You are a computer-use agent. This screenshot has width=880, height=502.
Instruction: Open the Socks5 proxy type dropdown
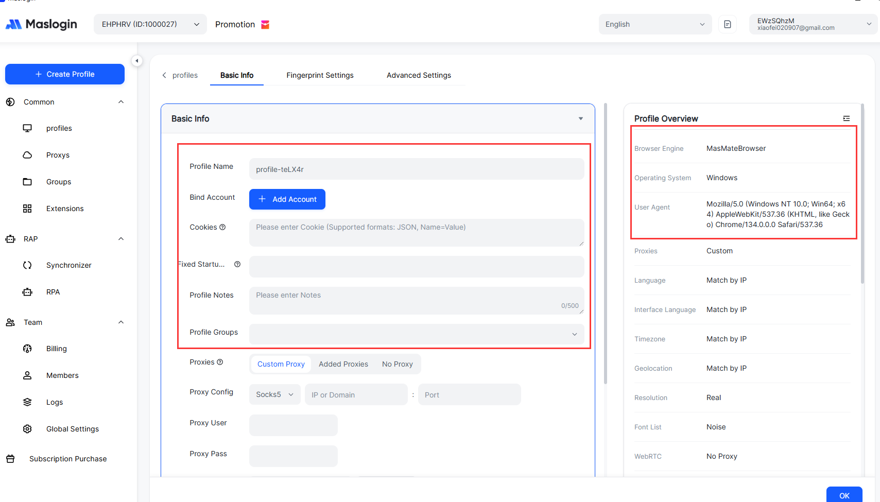274,394
